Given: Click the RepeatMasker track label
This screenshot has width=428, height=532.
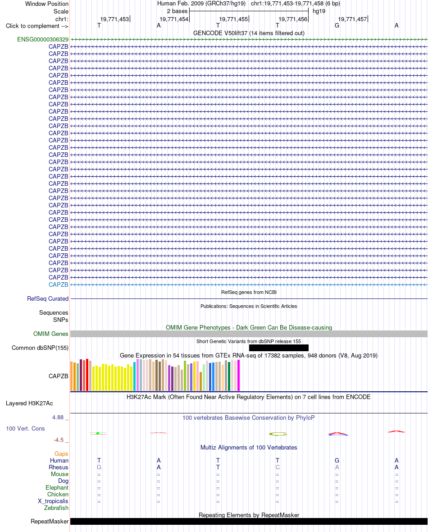Looking at the screenshot, I should point(50,522).
